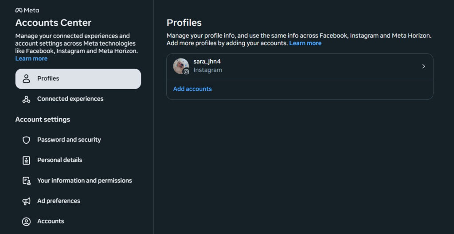
Task: Click the Your information and permissions icon
Action: point(26,181)
